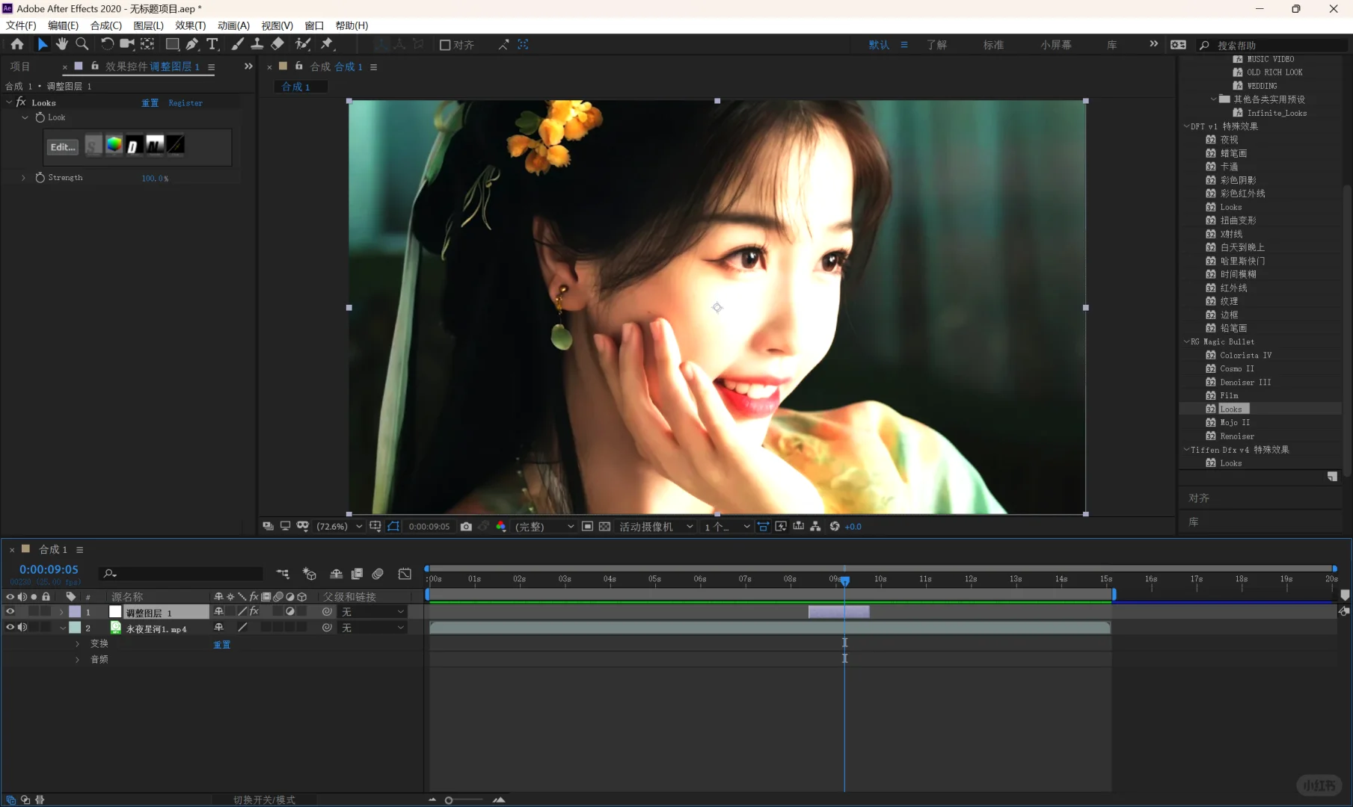Viewport: 1353px width, 807px height.
Task: Expand the 音频 property group
Action: point(77,659)
